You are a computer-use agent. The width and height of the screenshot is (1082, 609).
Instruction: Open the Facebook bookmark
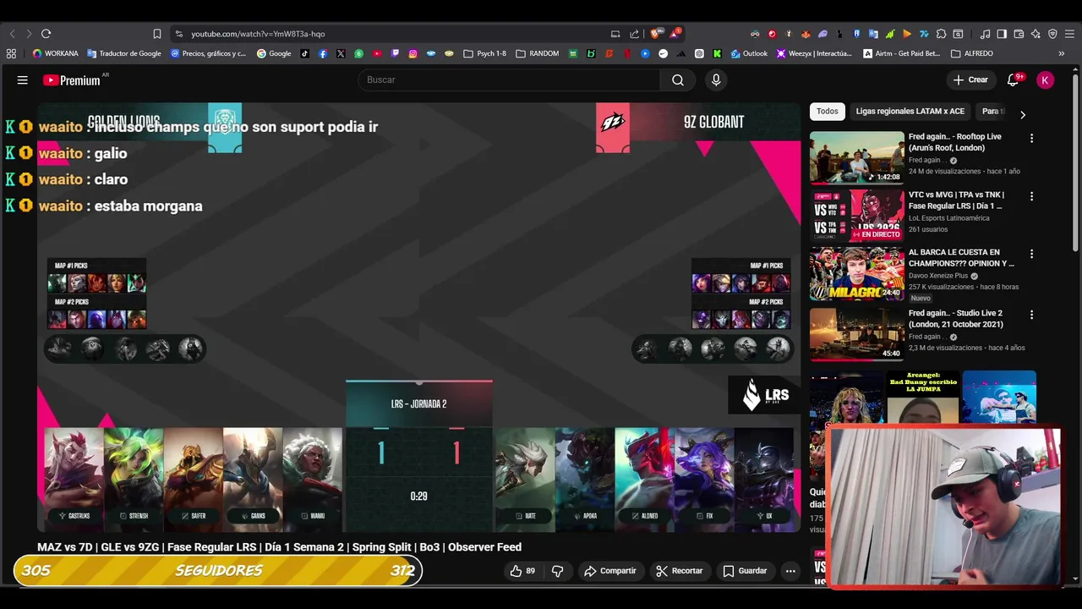tap(323, 53)
